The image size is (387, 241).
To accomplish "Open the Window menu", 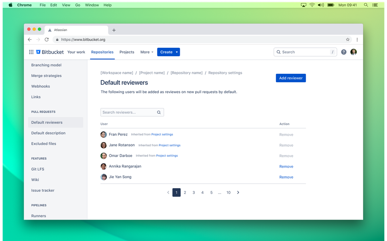I will pyautogui.click(x=92, y=5).
